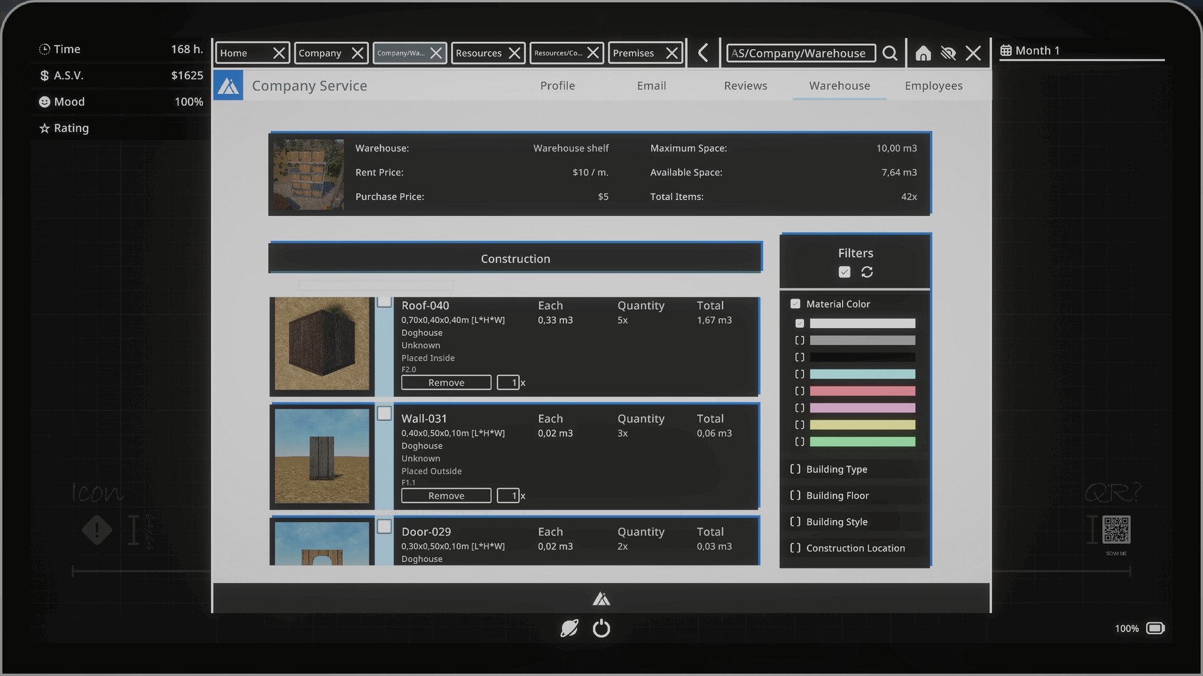The height and width of the screenshot is (676, 1203).
Task: Select the green material color swatch
Action: 862,441
